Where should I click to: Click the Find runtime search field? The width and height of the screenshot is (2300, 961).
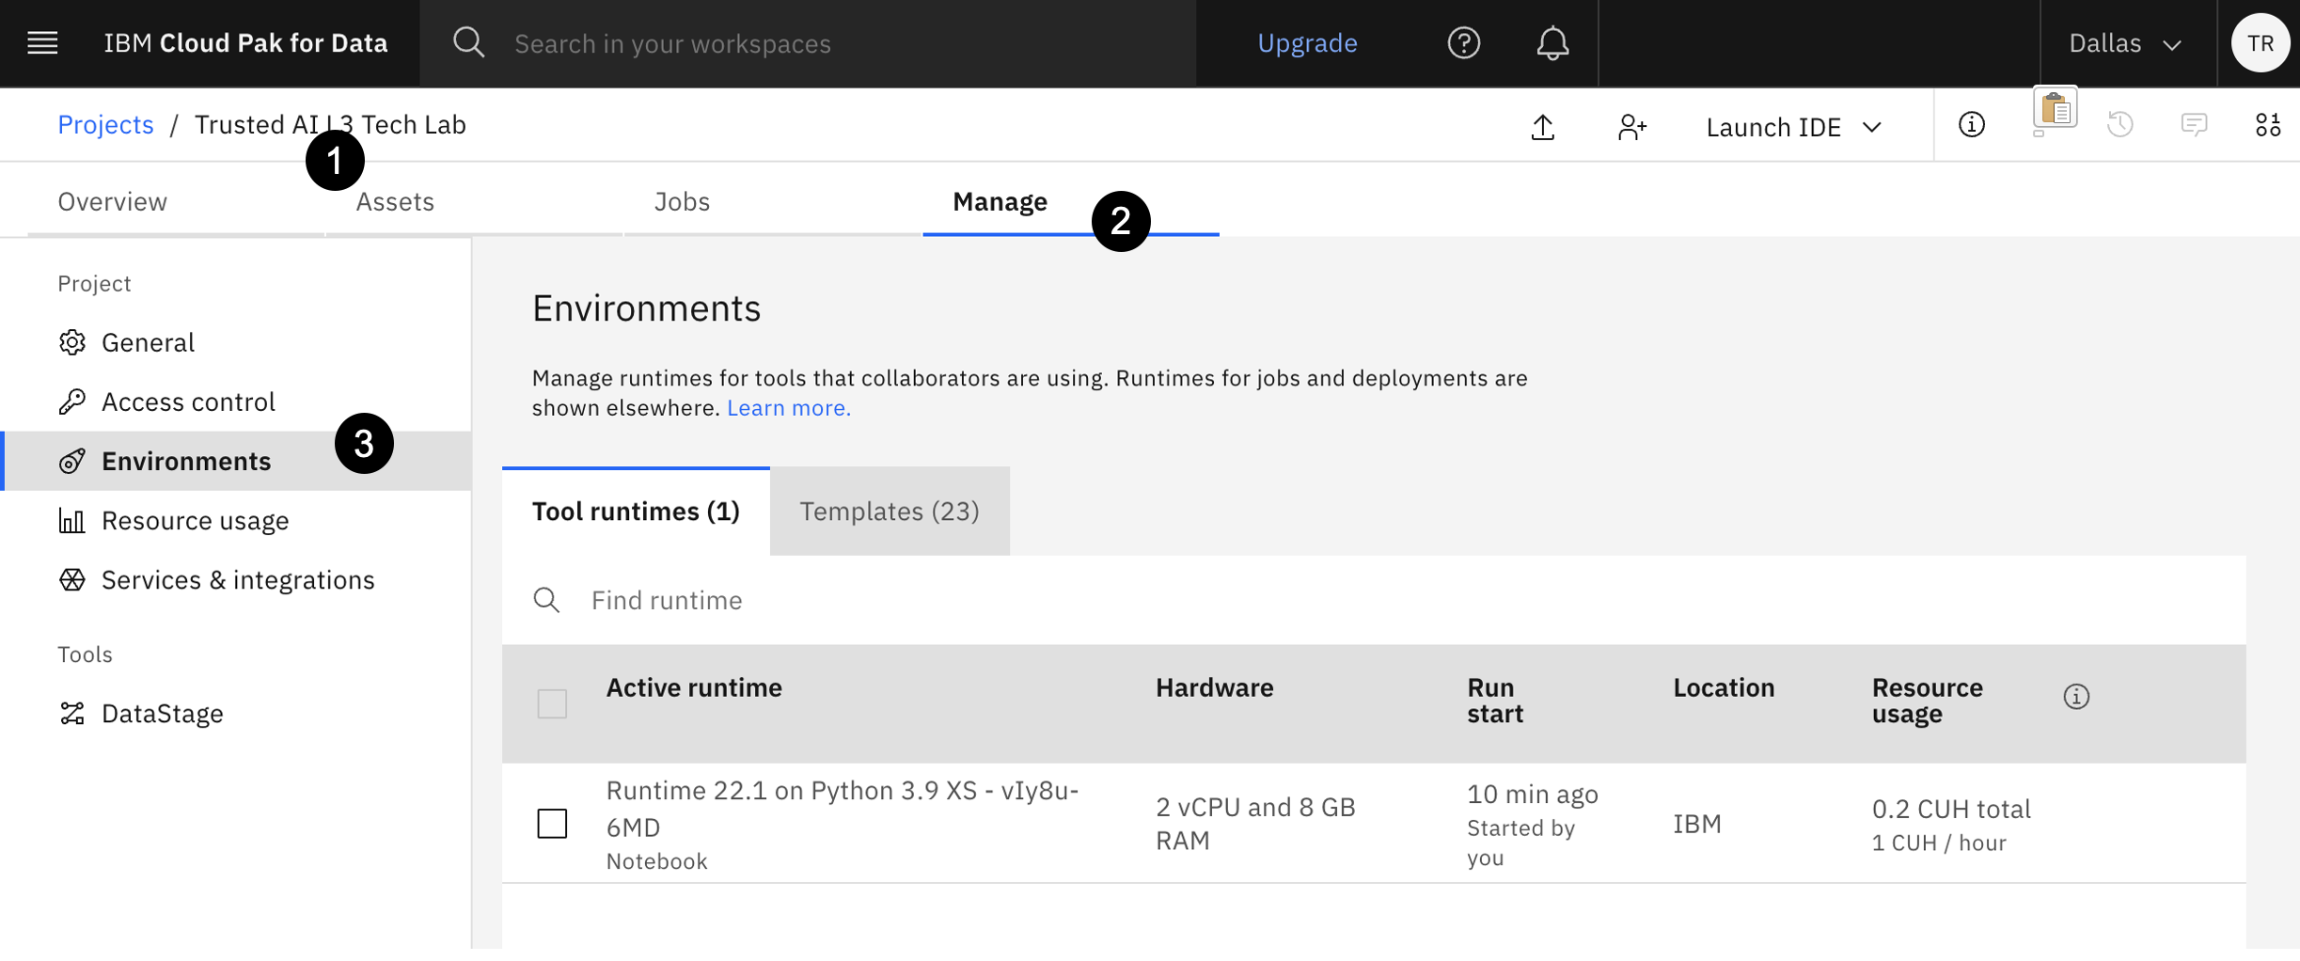pos(940,600)
